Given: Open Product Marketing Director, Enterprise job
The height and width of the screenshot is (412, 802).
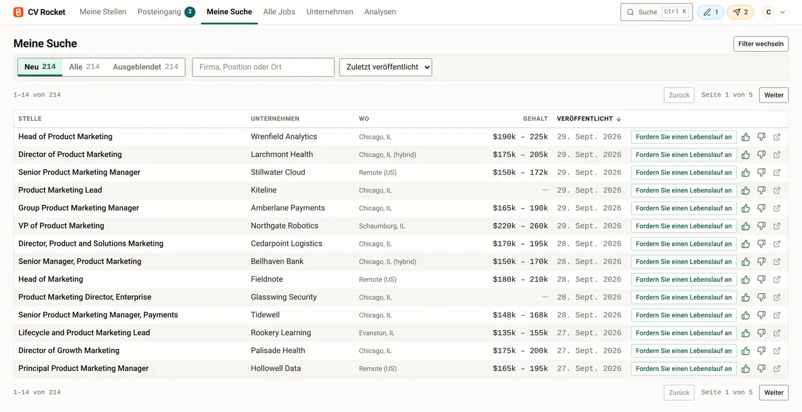Looking at the screenshot, I should coord(85,297).
